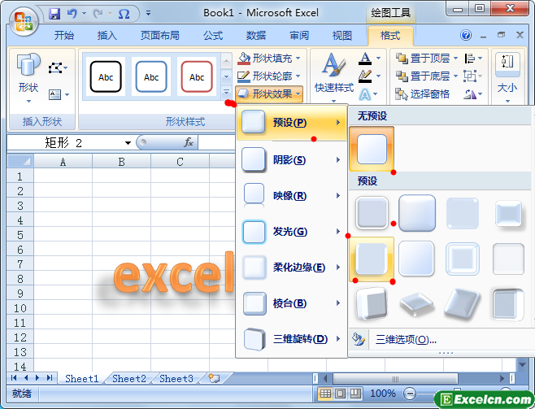
Task: Open 三维选项(O)... 3-D options
Action: pyautogui.click(x=406, y=339)
